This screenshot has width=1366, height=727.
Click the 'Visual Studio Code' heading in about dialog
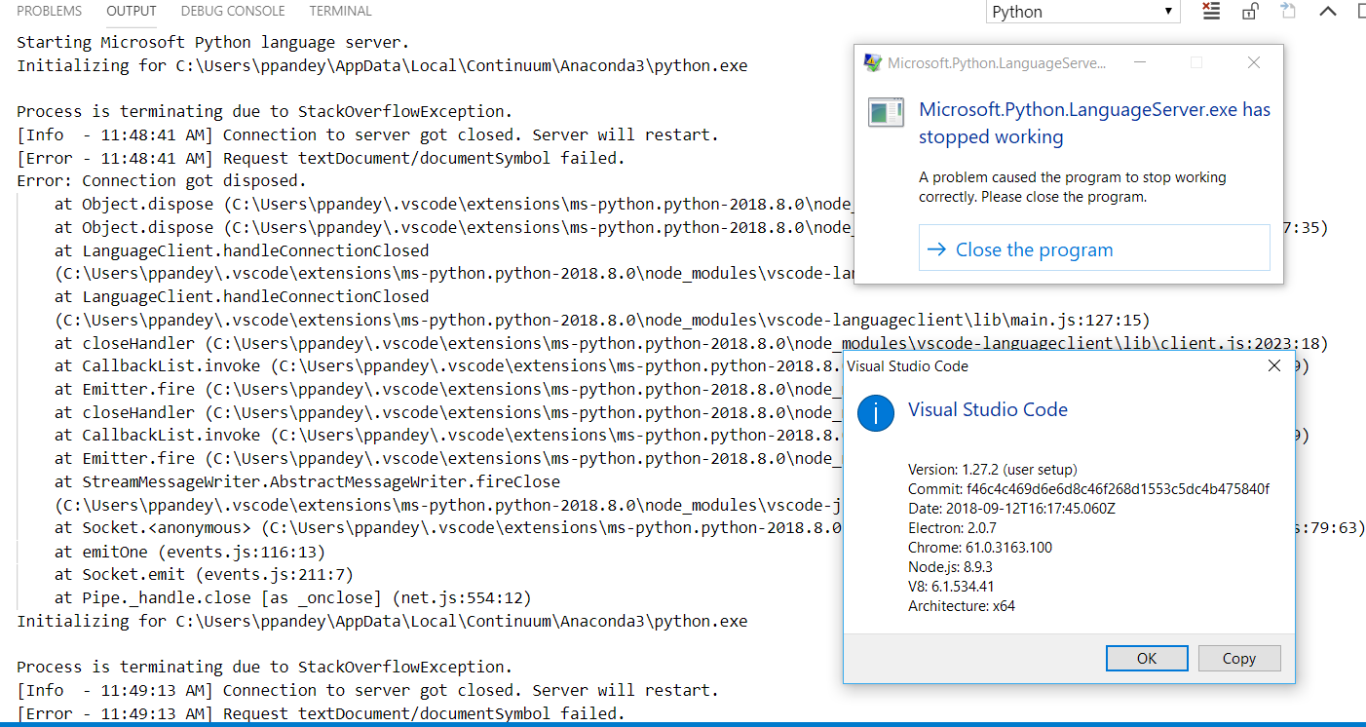pyautogui.click(x=988, y=409)
